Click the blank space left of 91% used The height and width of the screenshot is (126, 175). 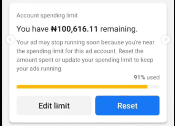pyautogui.click(x=75, y=77)
